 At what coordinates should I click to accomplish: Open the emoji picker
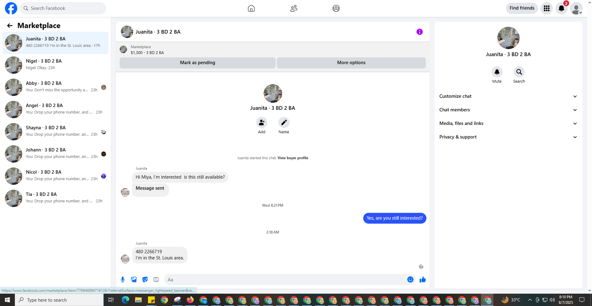[x=410, y=279]
